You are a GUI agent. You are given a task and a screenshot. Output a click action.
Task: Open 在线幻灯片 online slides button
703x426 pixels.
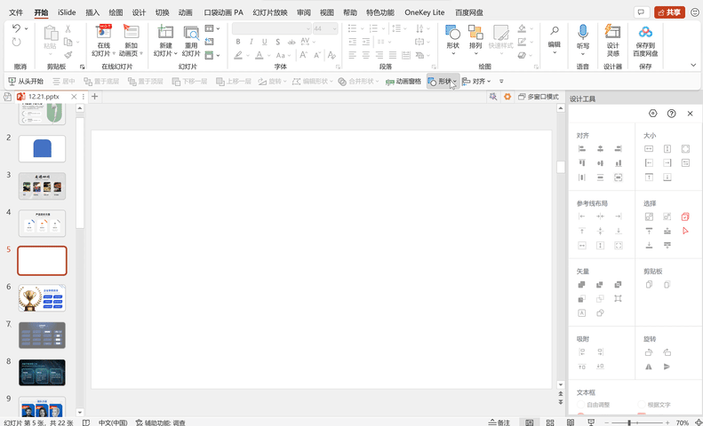104,40
